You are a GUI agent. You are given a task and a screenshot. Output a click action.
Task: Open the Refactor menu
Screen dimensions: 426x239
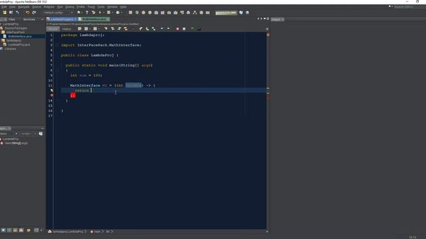click(x=49, y=7)
